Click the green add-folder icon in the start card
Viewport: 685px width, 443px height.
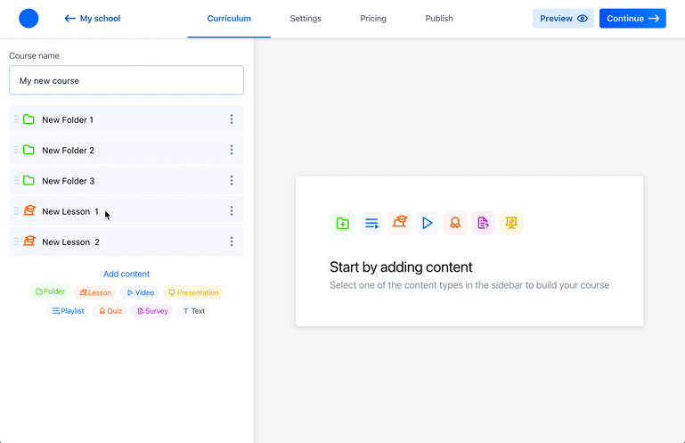point(343,223)
